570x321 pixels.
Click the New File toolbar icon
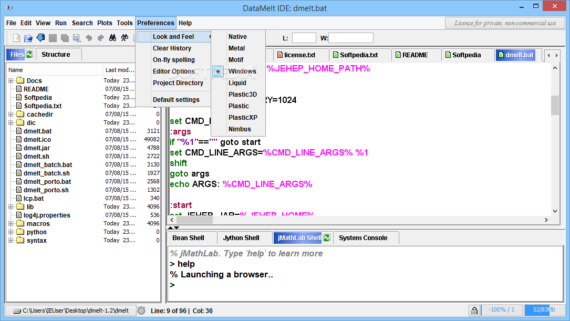pos(16,38)
